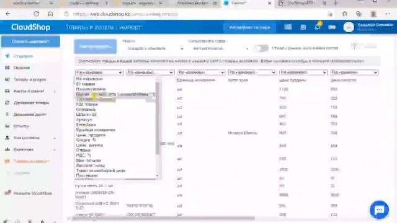The height and width of the screenshot is (223, 397).
Task: Select Код товара in the dropdown list
Action: (x=87, y=104)
